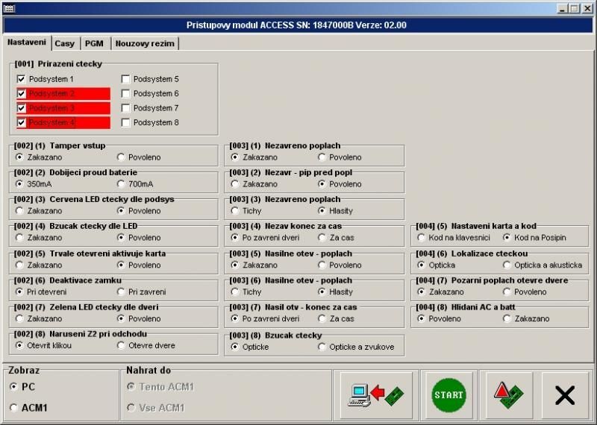Select Kod na klavesnici option
This screenshot has width=597, height=425.
[x=422, y=238]
